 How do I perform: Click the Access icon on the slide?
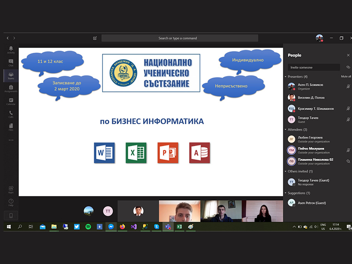200,153
